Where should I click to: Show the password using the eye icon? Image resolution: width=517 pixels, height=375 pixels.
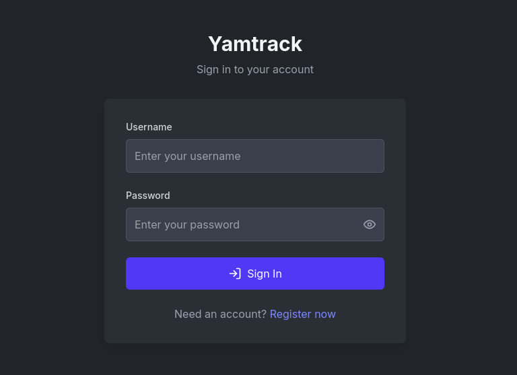370,224
